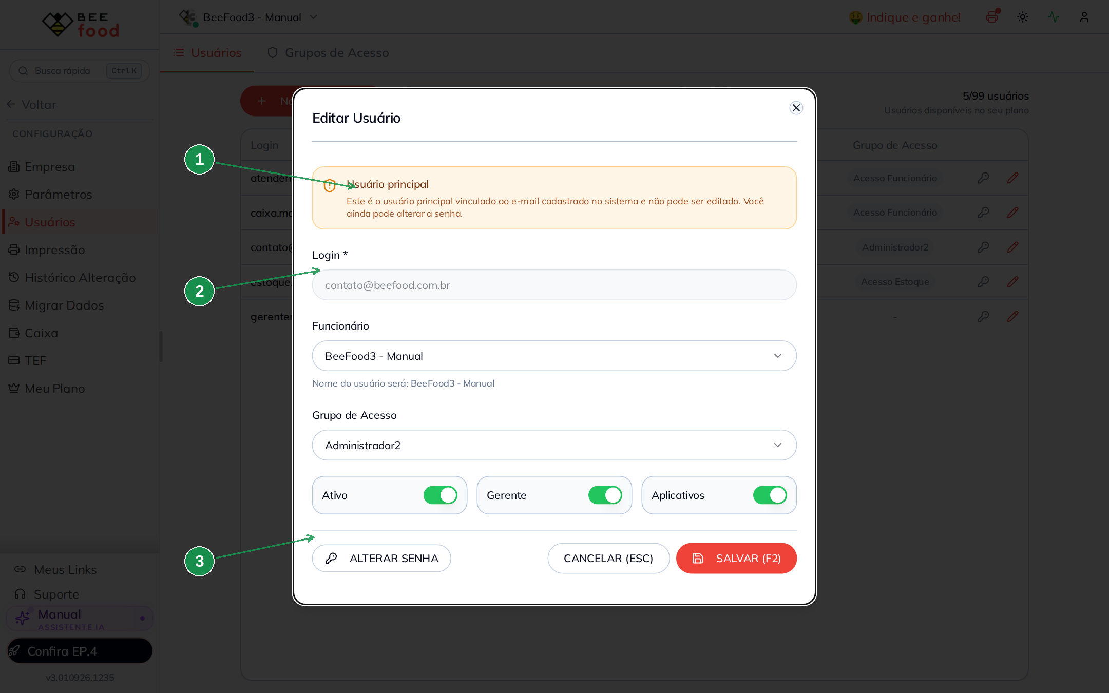1109x693 pixels.
Task: Click the BeeFood logo
Action: [81, 24]
